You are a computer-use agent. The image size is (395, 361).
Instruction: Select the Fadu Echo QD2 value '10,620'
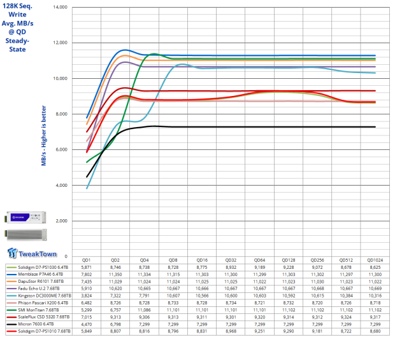pos(115,289)
